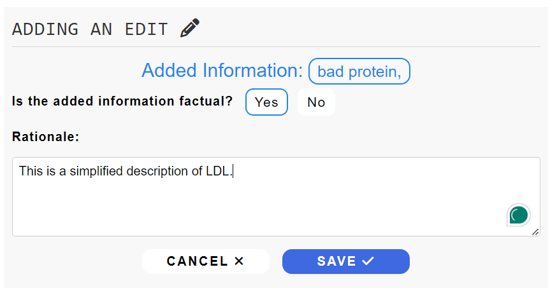Select Yes for the factual question
The height and width of the screenshot is (300, 557).
tap(266, 102)
